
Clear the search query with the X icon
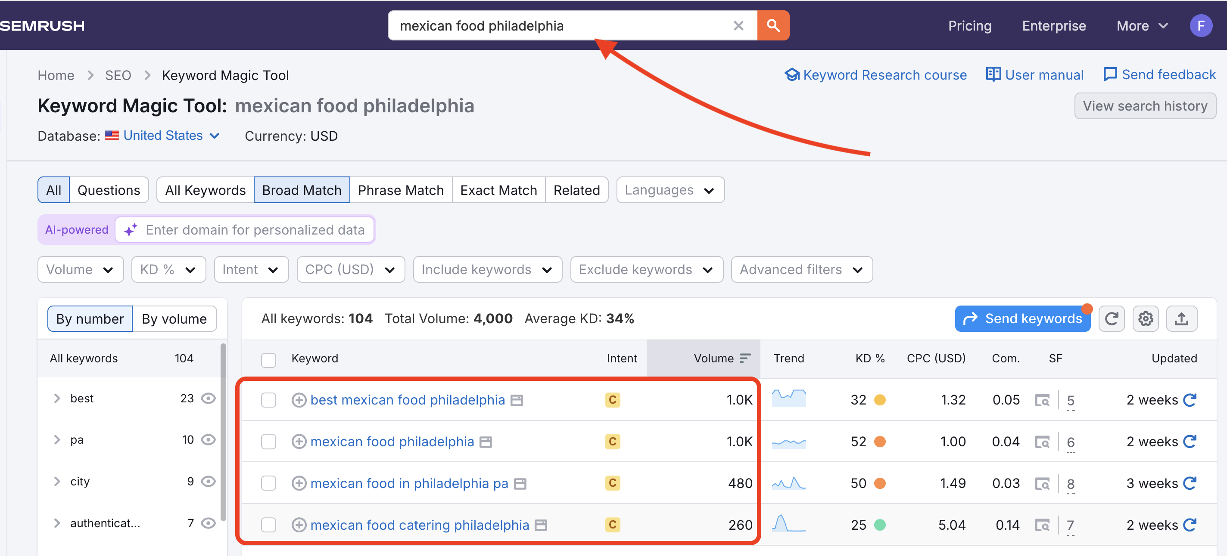tap(739, 26)
